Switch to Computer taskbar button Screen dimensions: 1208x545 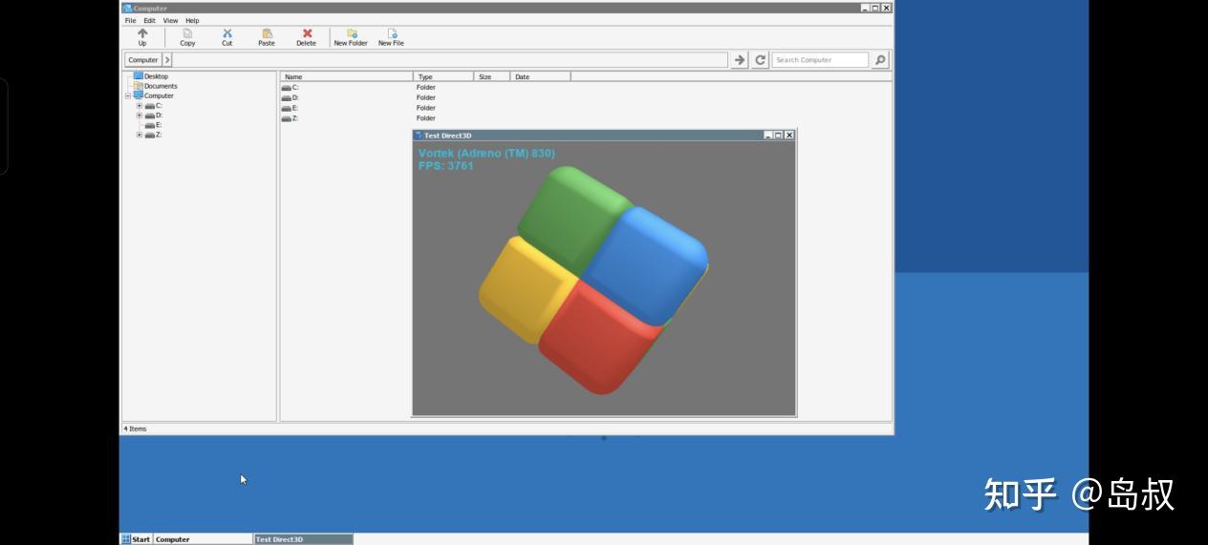point(203,539)
